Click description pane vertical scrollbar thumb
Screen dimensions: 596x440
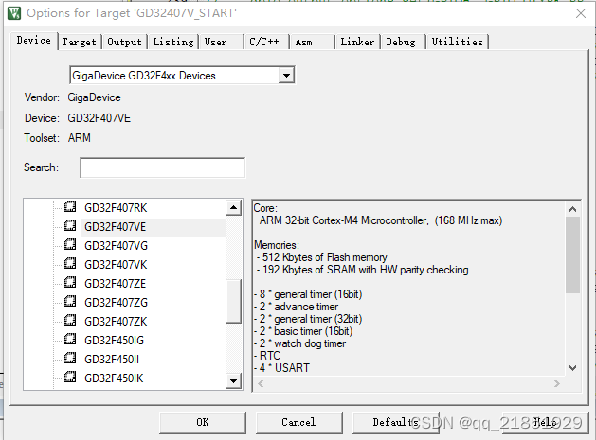[573, 255]
